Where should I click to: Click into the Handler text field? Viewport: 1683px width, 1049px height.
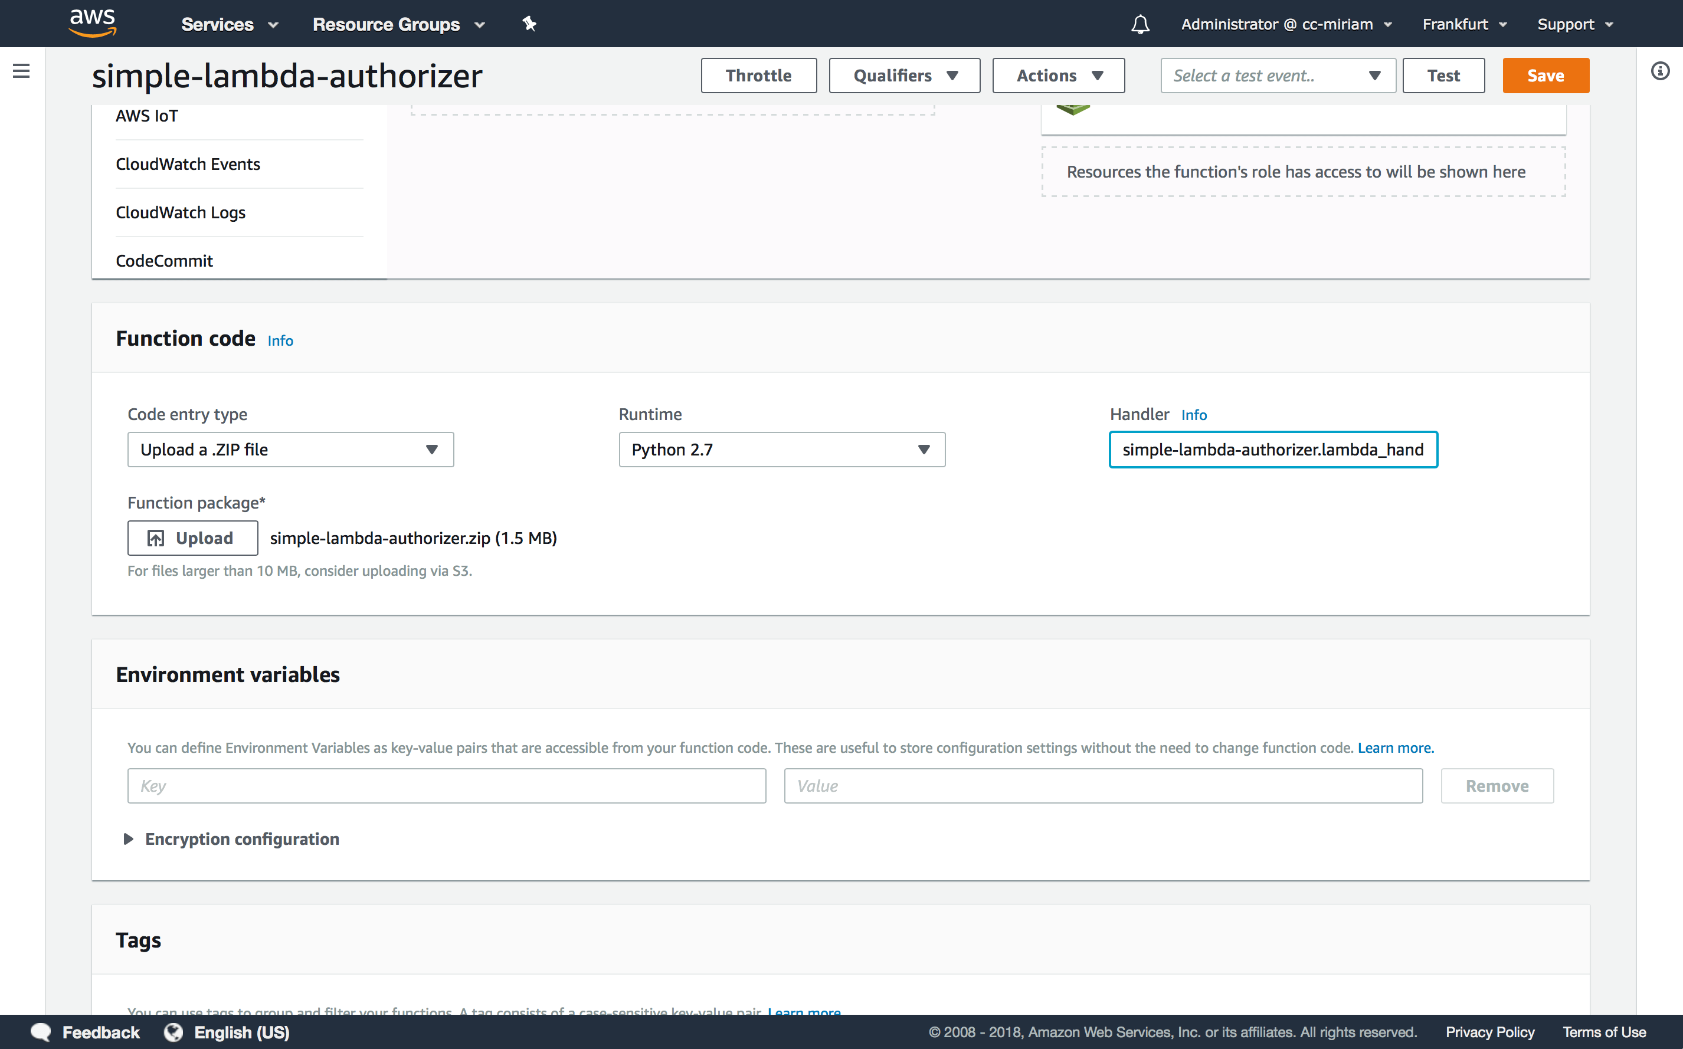tap(1272, 450)
